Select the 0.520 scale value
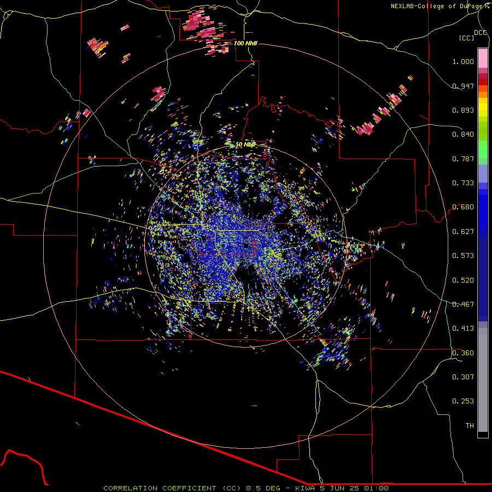This screenshot has width=492, height=492. tap(463, 280)
